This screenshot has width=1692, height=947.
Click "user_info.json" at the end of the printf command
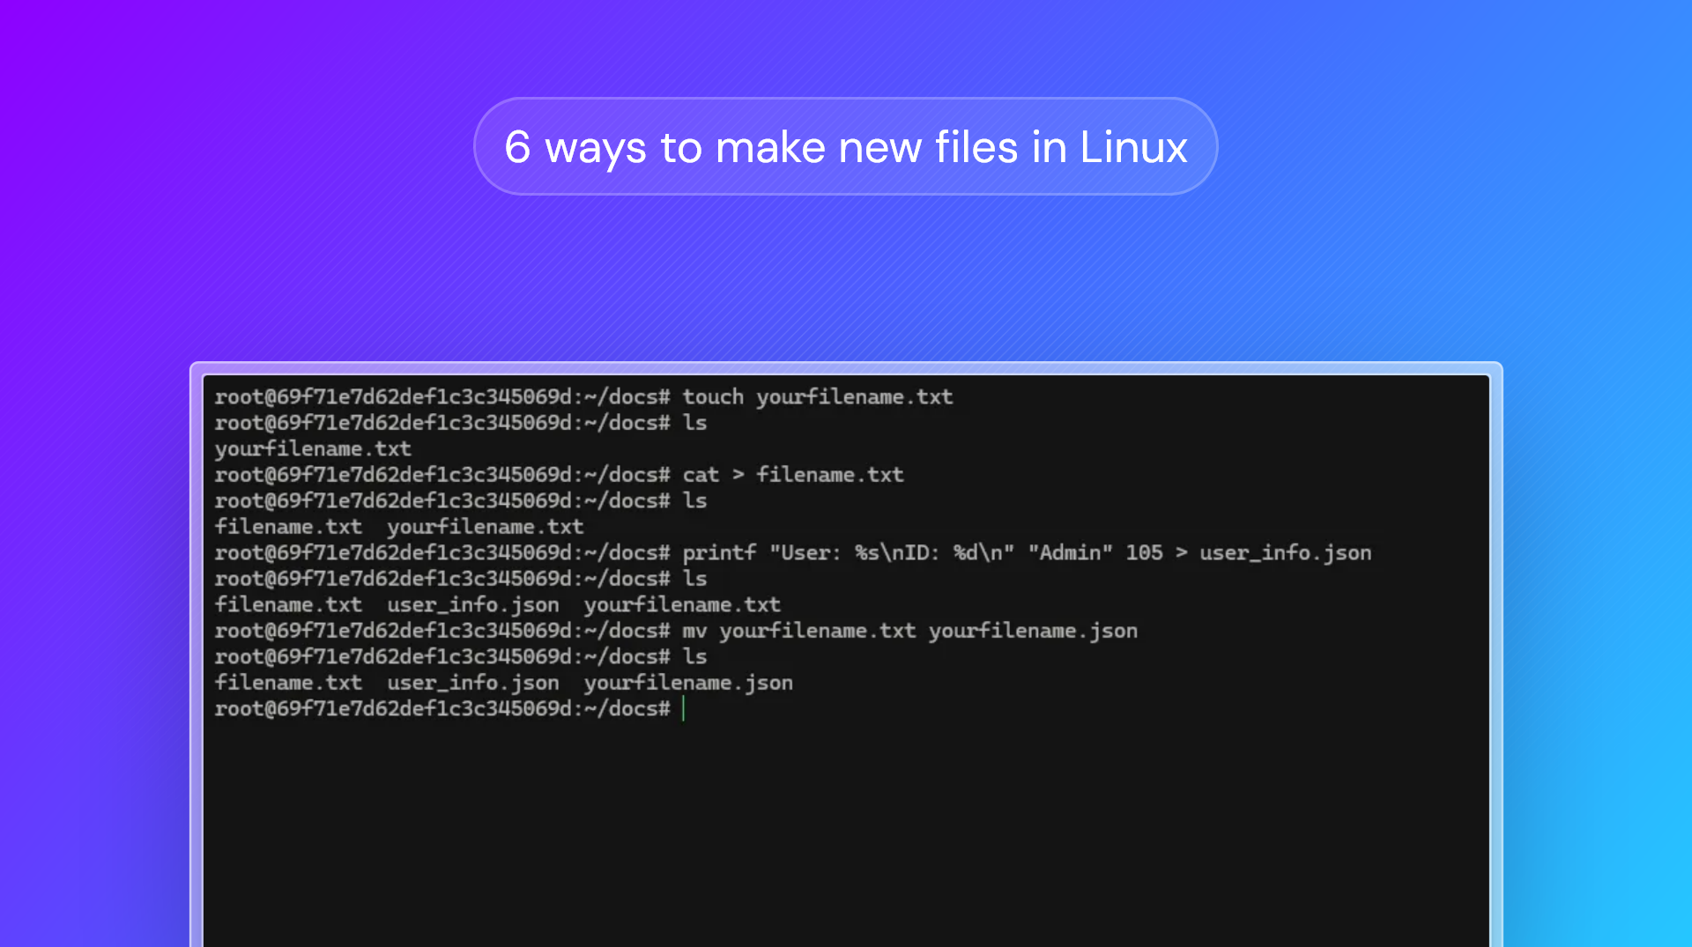click(1285, 553)
